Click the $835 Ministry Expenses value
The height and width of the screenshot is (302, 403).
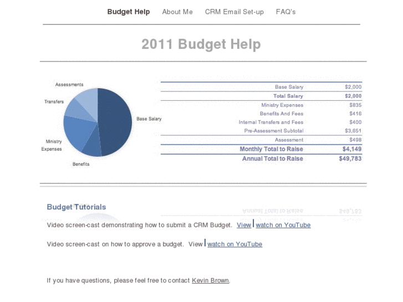[x=355, y=105]
